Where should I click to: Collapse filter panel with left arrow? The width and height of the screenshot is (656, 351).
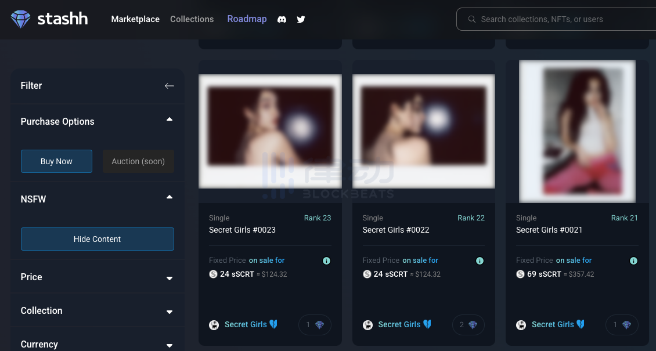[x=169, y=86]
